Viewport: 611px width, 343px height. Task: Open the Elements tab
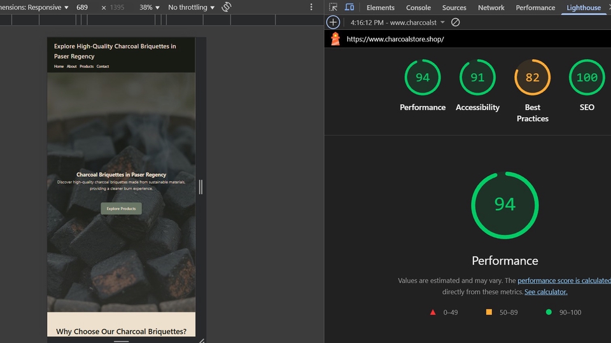click(x=381, y=8)
